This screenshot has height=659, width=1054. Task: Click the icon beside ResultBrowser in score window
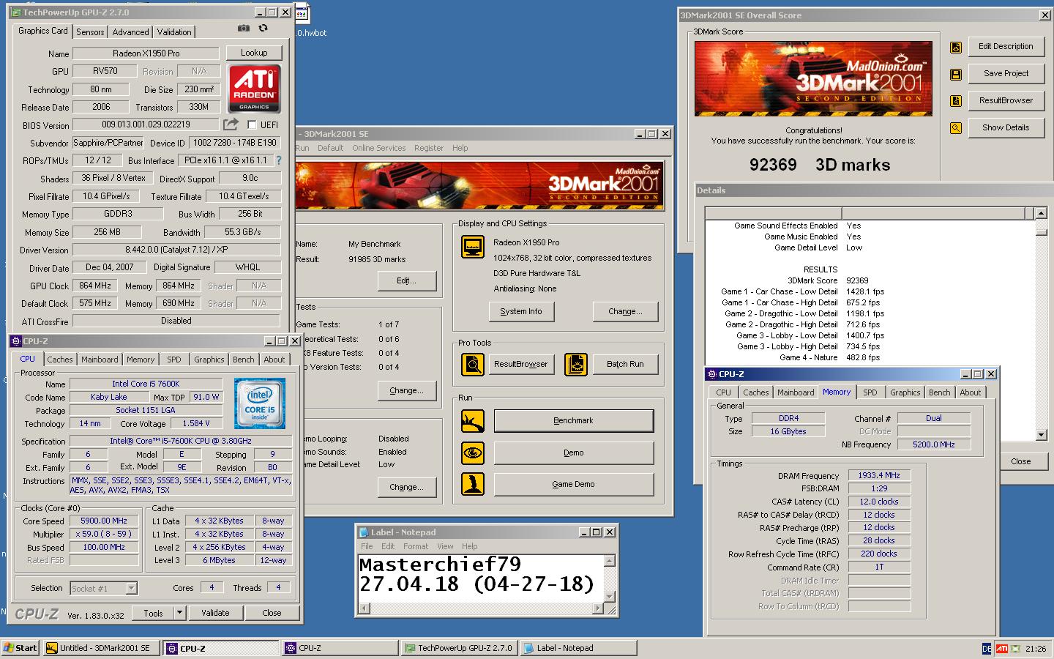[x=956, y=101]
